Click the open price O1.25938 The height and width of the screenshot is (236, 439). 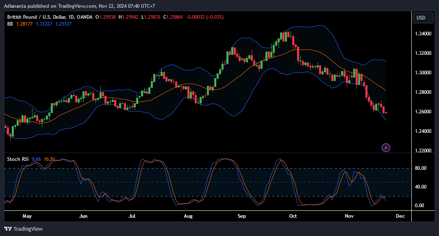click(x=106, y=17)
